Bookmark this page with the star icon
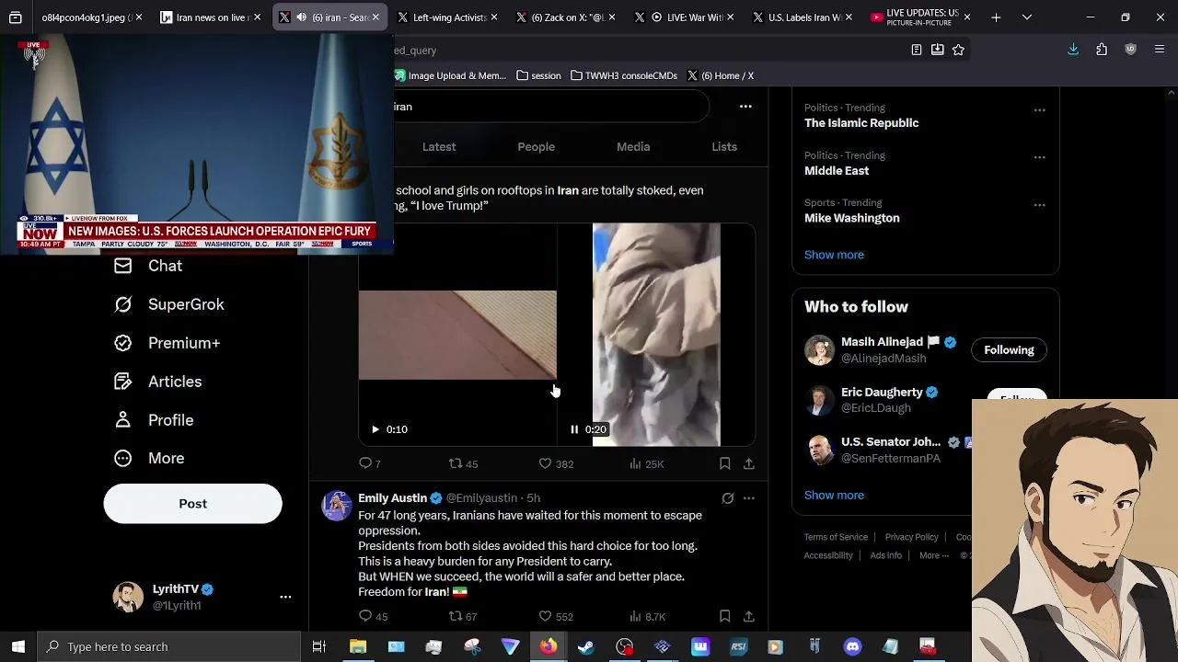 tap(958, 50)
